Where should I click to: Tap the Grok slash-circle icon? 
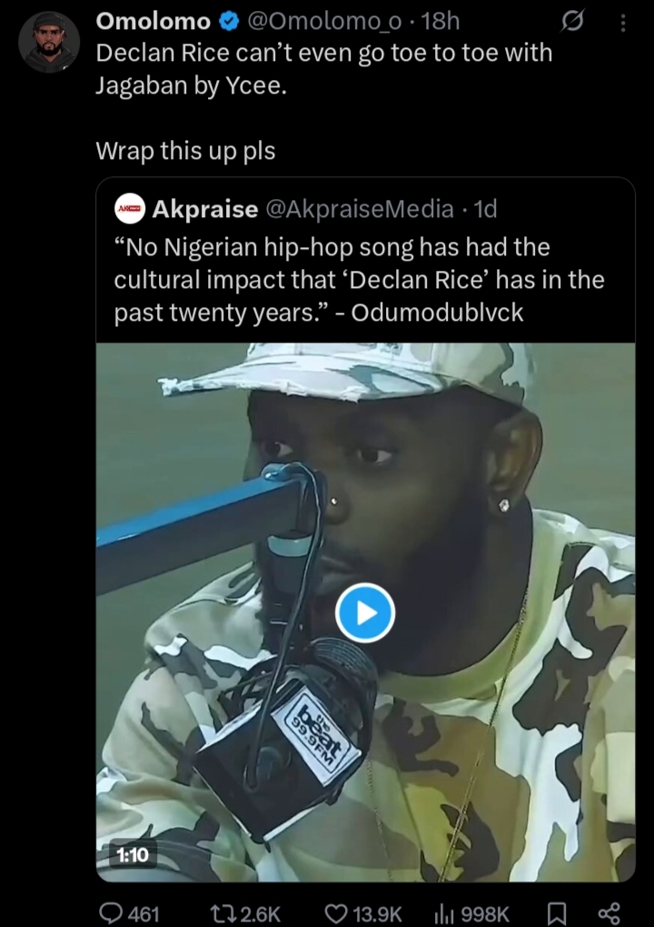572,22
